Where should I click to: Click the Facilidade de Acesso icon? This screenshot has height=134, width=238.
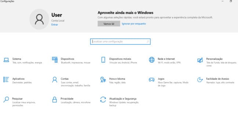click(200, 80)
